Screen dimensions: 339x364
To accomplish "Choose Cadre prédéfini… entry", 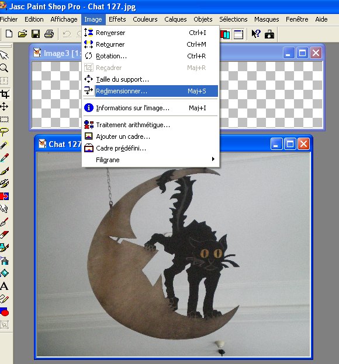I will click(x=151, y=148).
